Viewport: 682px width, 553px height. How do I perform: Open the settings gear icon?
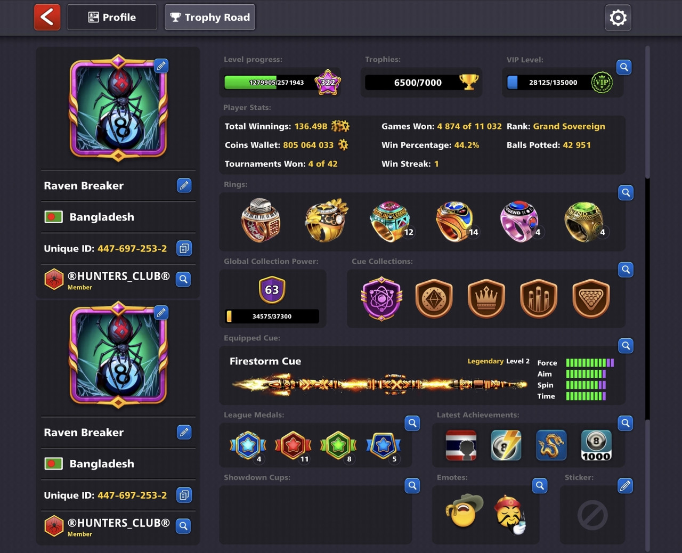click(x=618, y=18)
